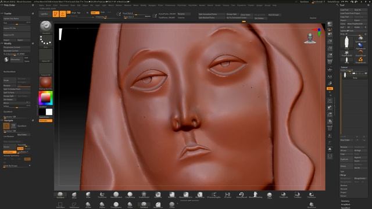Select the DamStandard brush

116,195
